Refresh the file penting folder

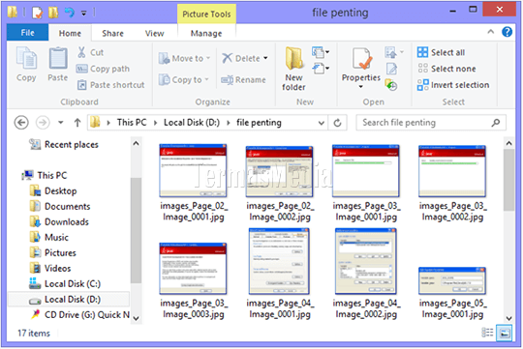[338, 123]
